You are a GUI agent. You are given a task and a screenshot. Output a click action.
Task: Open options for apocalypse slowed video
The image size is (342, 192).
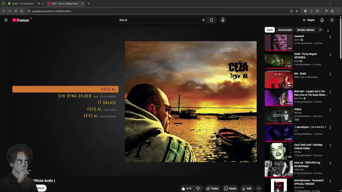pyautogui.click(x=330, y=128)
